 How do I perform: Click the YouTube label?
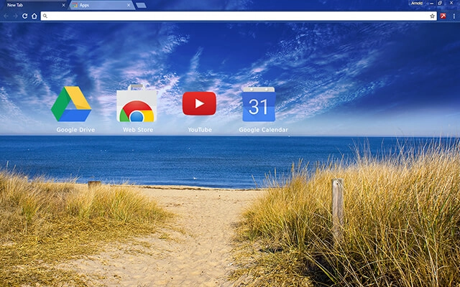tap(200, 130)
